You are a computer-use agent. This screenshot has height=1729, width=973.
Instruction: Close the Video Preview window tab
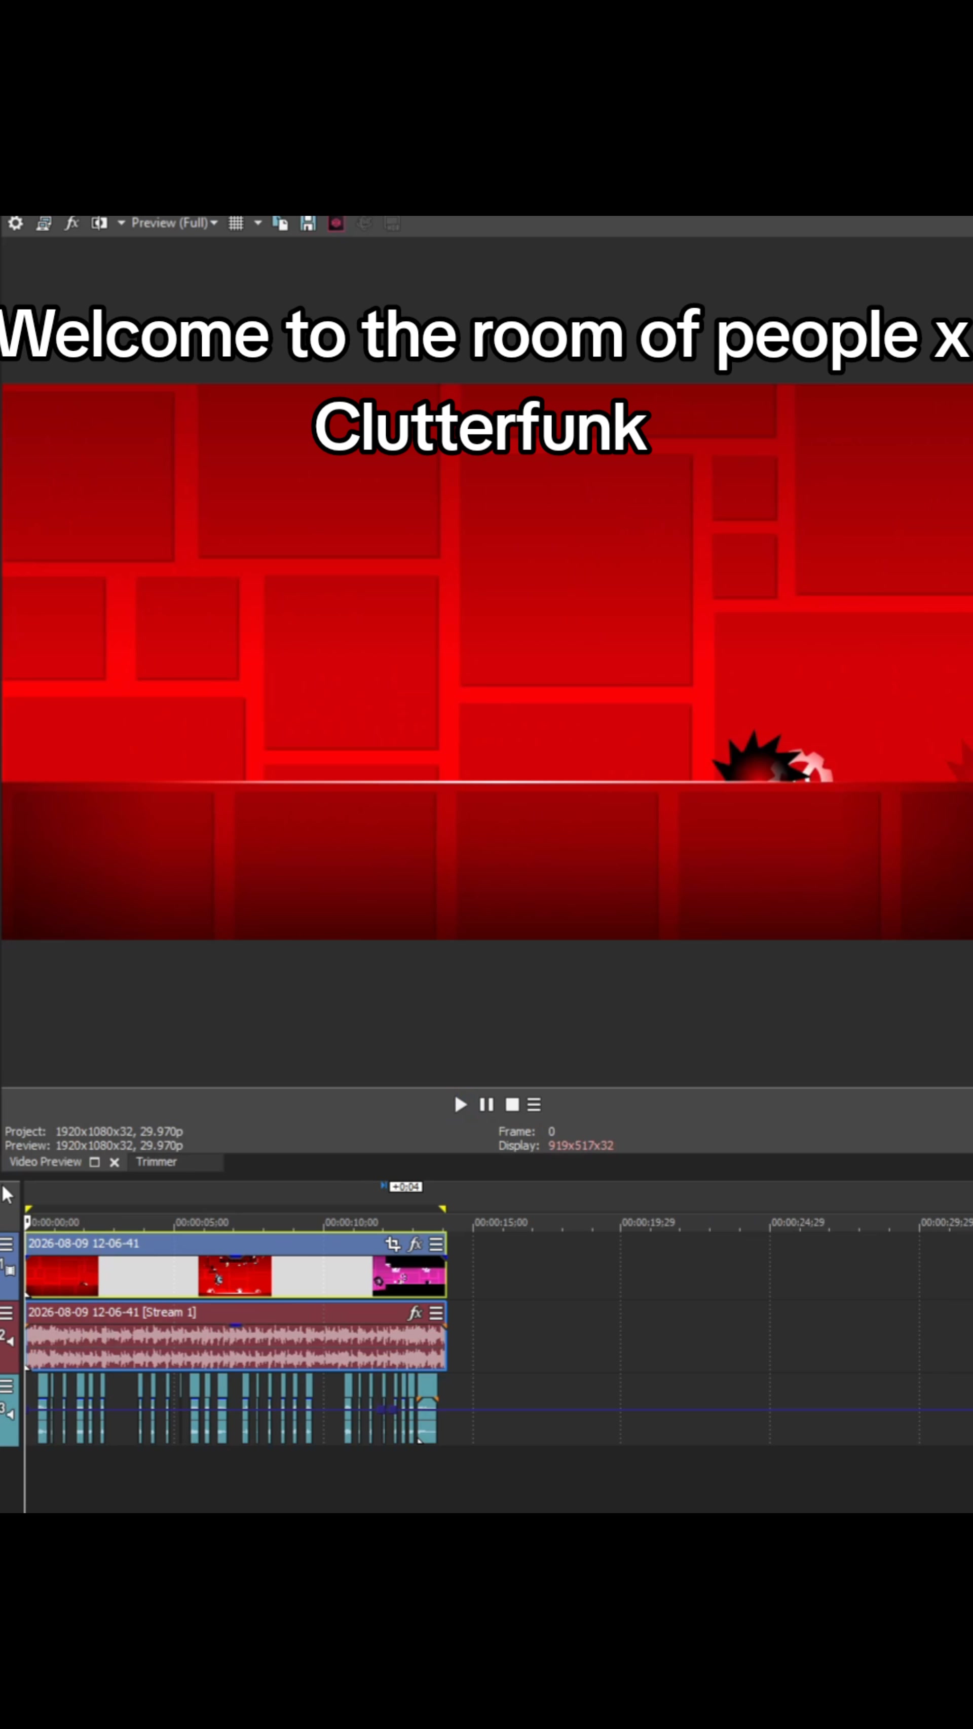115,1162
